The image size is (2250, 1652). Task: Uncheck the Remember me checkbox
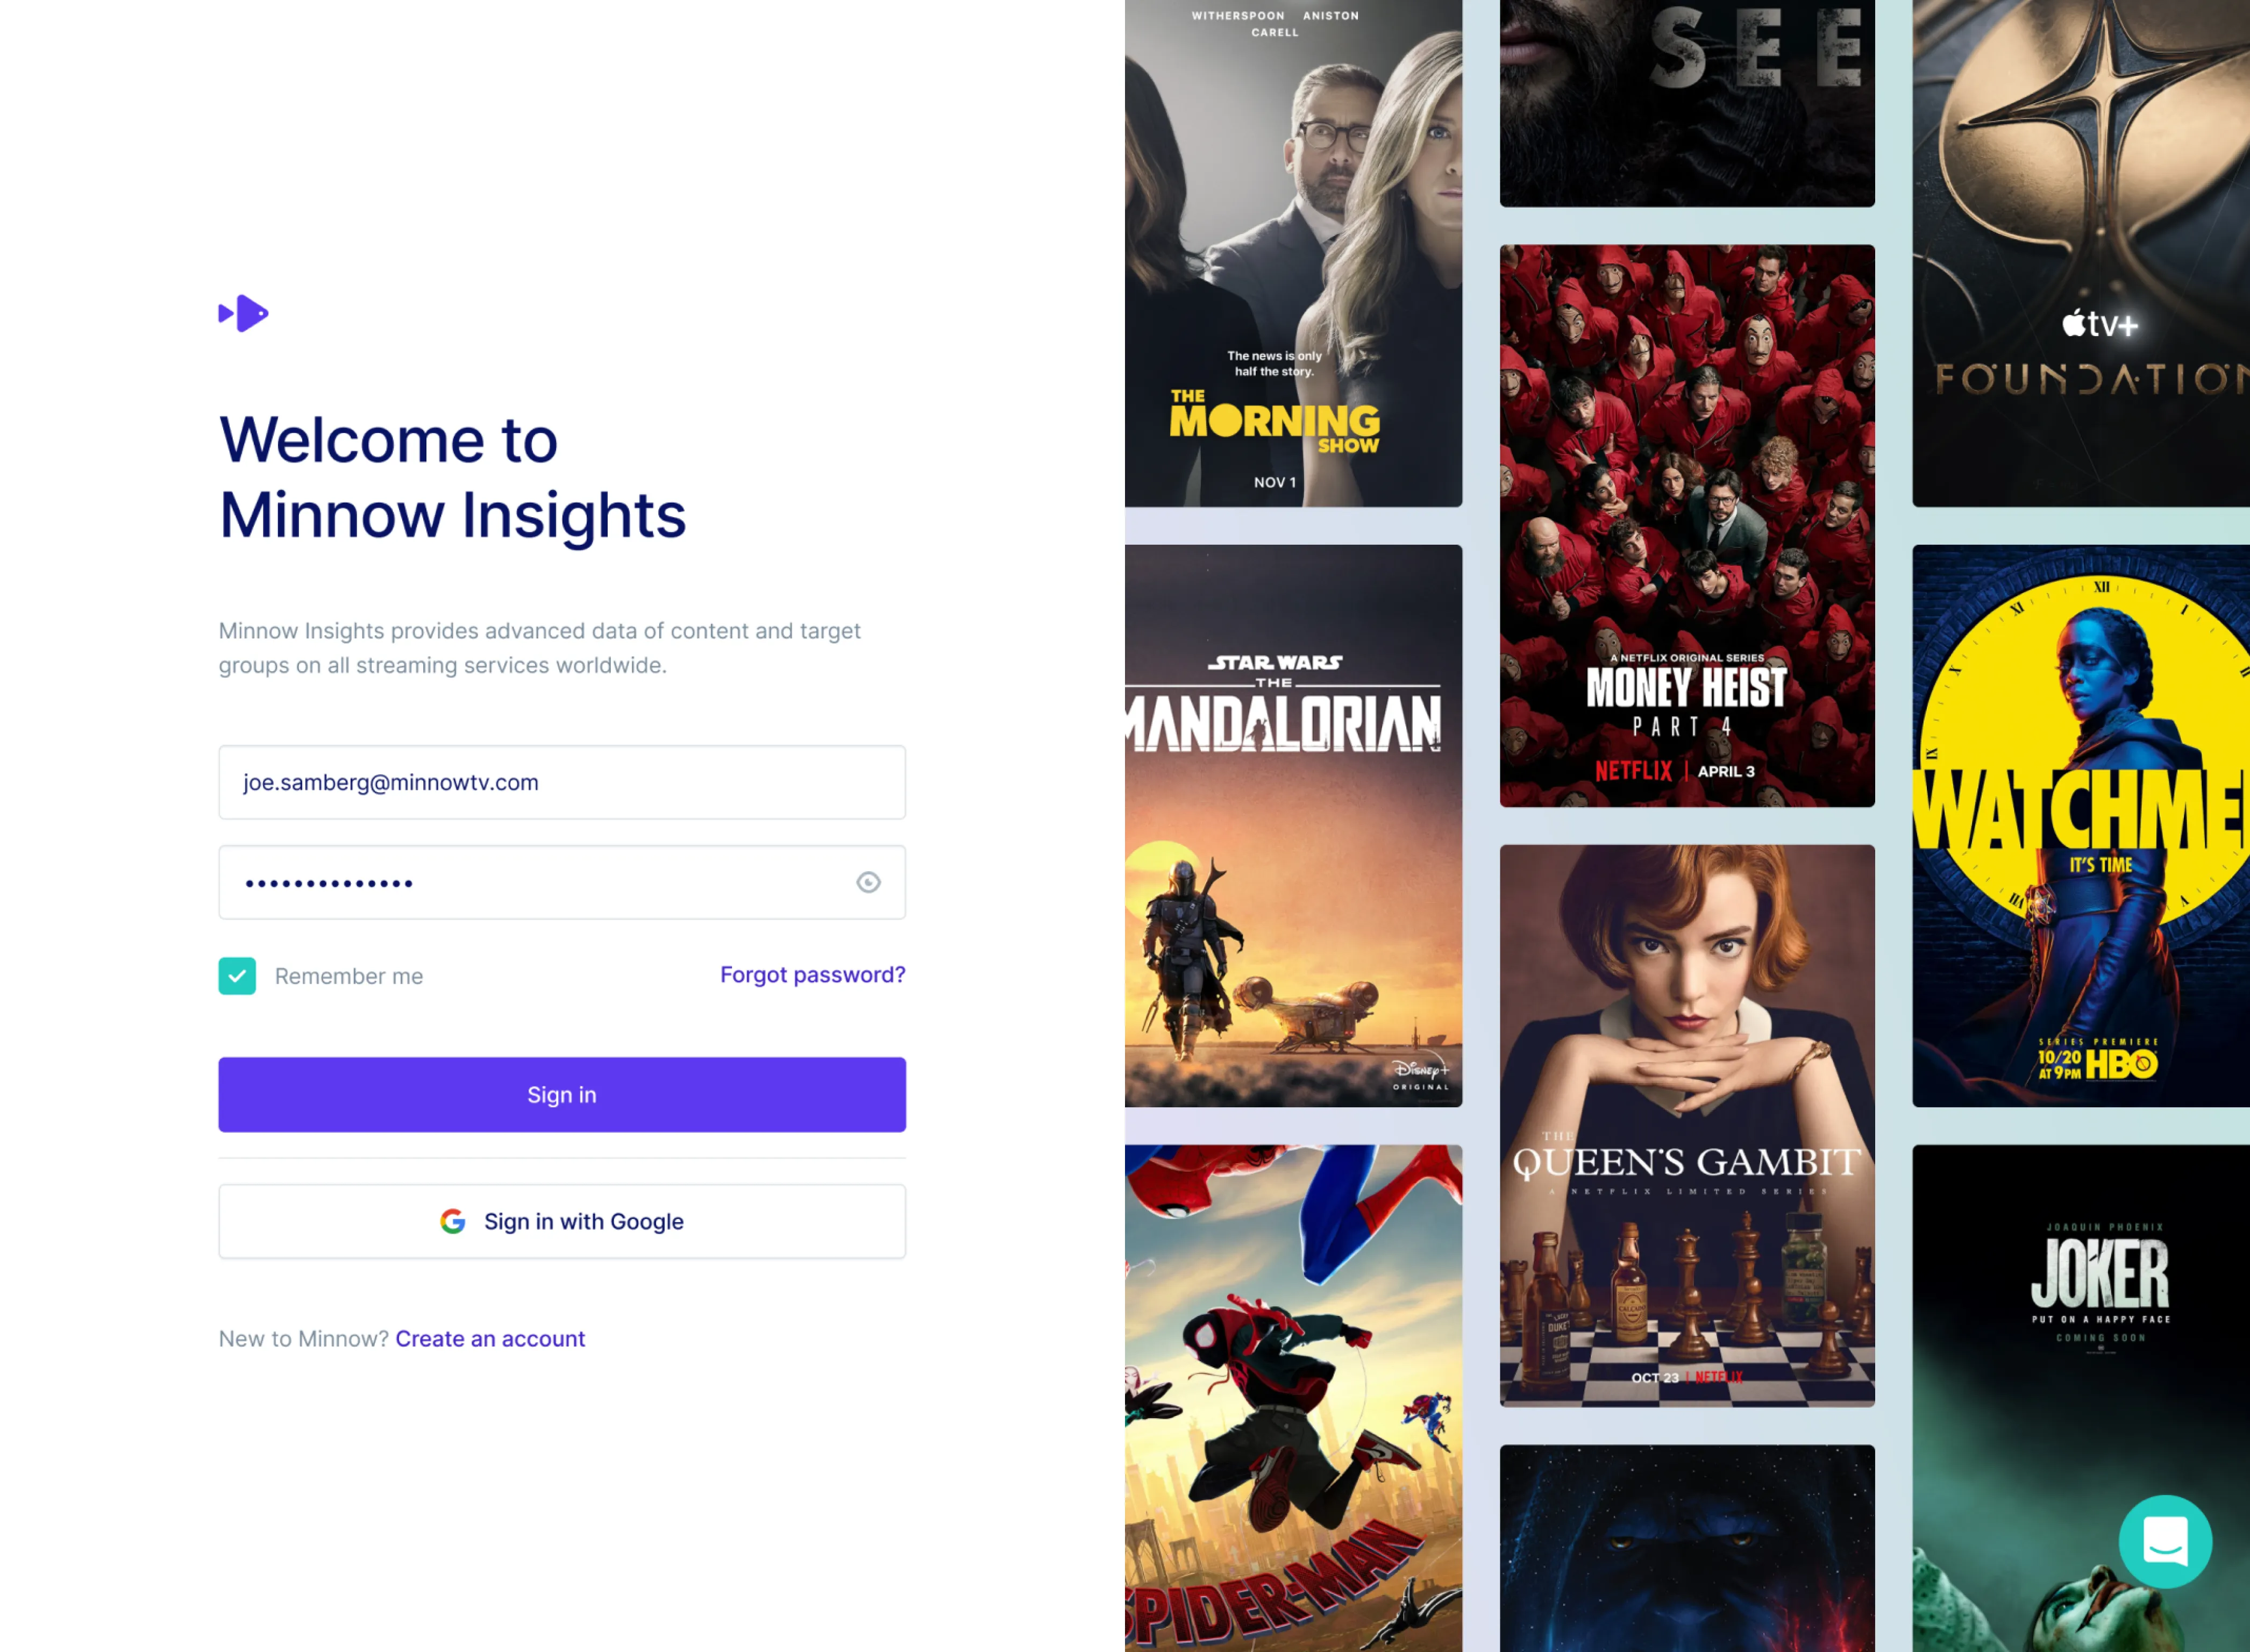pyautogui.click(x=237, y=976)
